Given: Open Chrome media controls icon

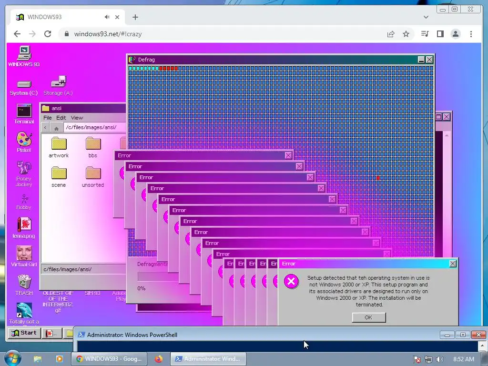Looking at the screenshot, I should click(425, 34).
